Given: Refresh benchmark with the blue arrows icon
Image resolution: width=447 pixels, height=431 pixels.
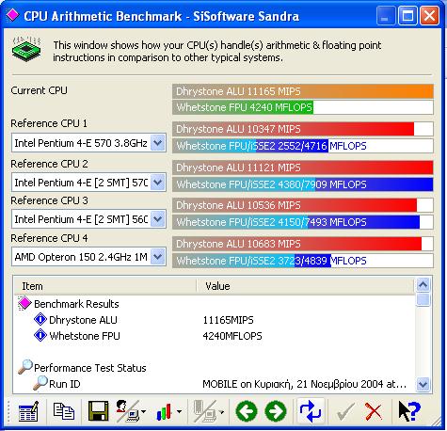Looking at the screenshot, I should pyautogui.click(x=311, y=411).
